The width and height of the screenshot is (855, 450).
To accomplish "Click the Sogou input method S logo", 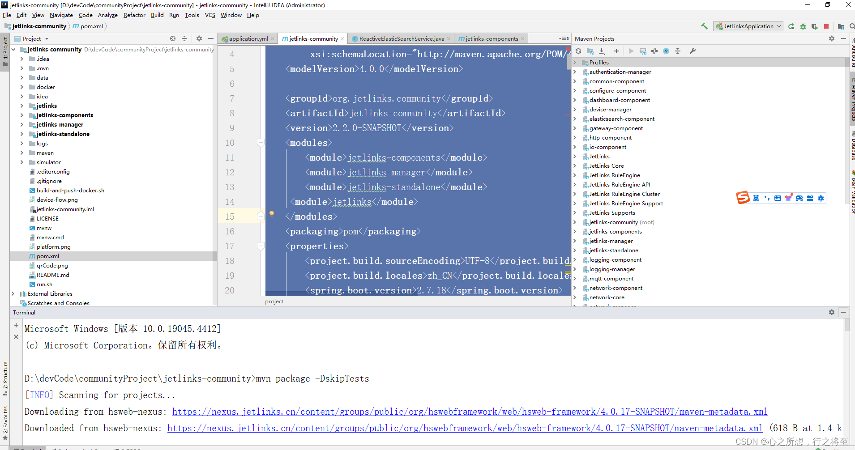I will point(743,197).
